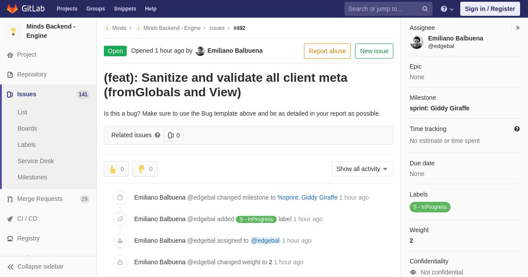Click Emiliano Balbuena assignee name in sidebar
Viewport: 528px width, 277px height.
click(455, 38)
